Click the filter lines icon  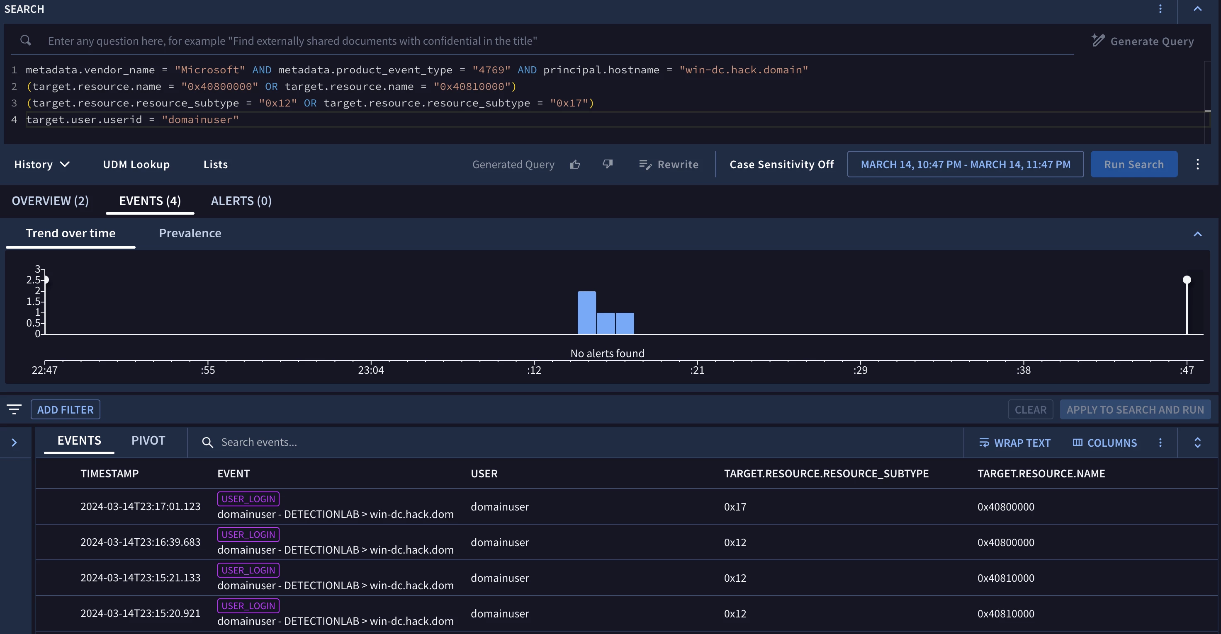(14, 409)
